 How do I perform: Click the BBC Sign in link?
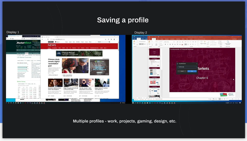click(x=57, y=42)
